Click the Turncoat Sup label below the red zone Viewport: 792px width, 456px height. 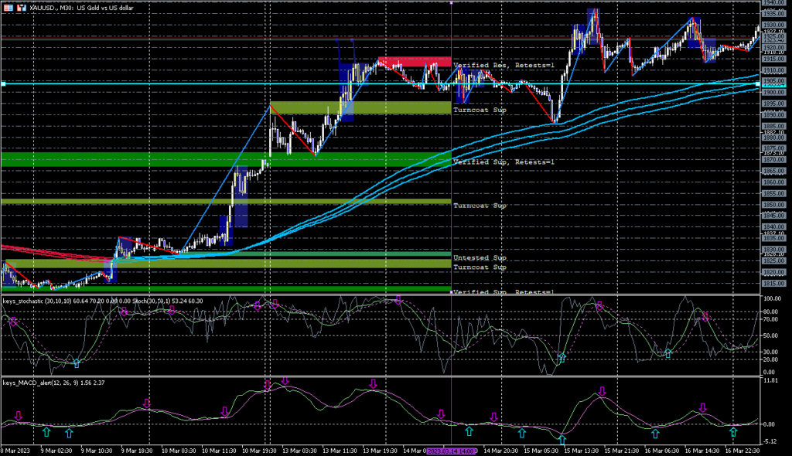480,111
